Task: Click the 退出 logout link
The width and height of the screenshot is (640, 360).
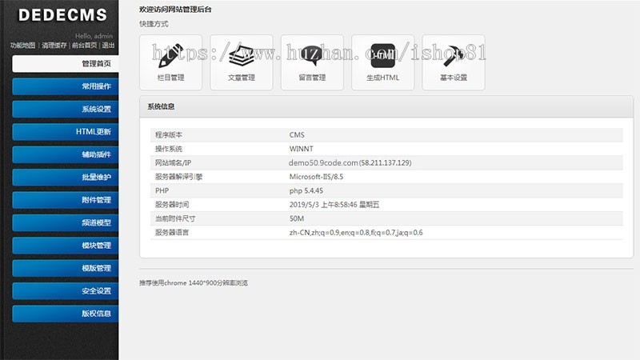Action: 108,46
